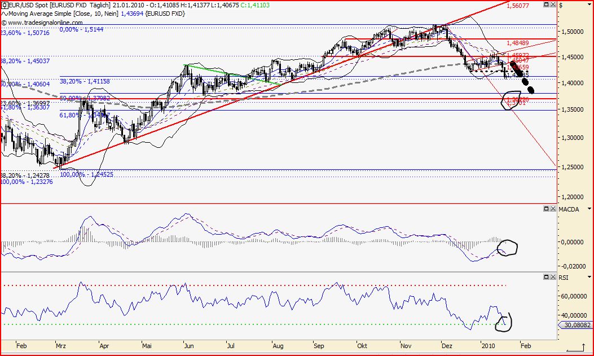Toggle the maximize box on the MACD panel
This screenshot has width=594, height=356.
tap(545, 209)
